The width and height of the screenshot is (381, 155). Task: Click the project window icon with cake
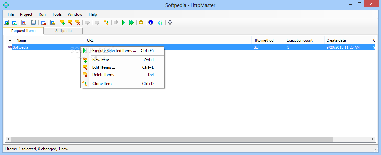(24, 22)
